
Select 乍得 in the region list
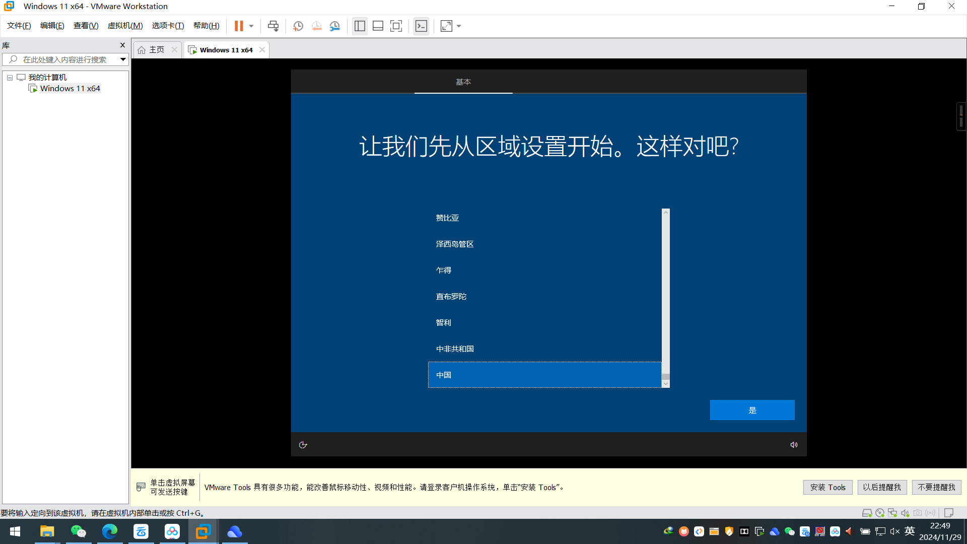coord(544,270)
